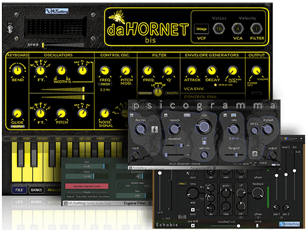Toggle the Echobis ana drift switch
This screenshot has width=307, height=230.
coord(193,226)
